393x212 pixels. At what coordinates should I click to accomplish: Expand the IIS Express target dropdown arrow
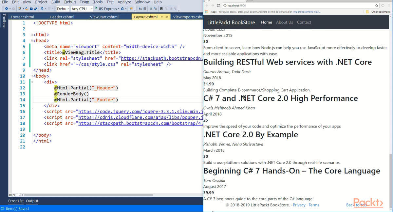tap(119, 9)
